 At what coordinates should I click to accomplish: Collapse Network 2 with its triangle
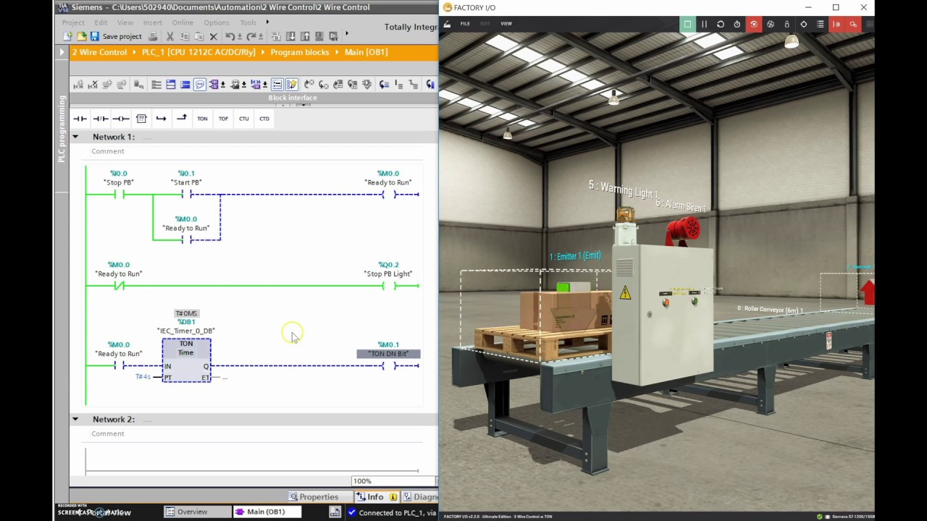[75, 419]
